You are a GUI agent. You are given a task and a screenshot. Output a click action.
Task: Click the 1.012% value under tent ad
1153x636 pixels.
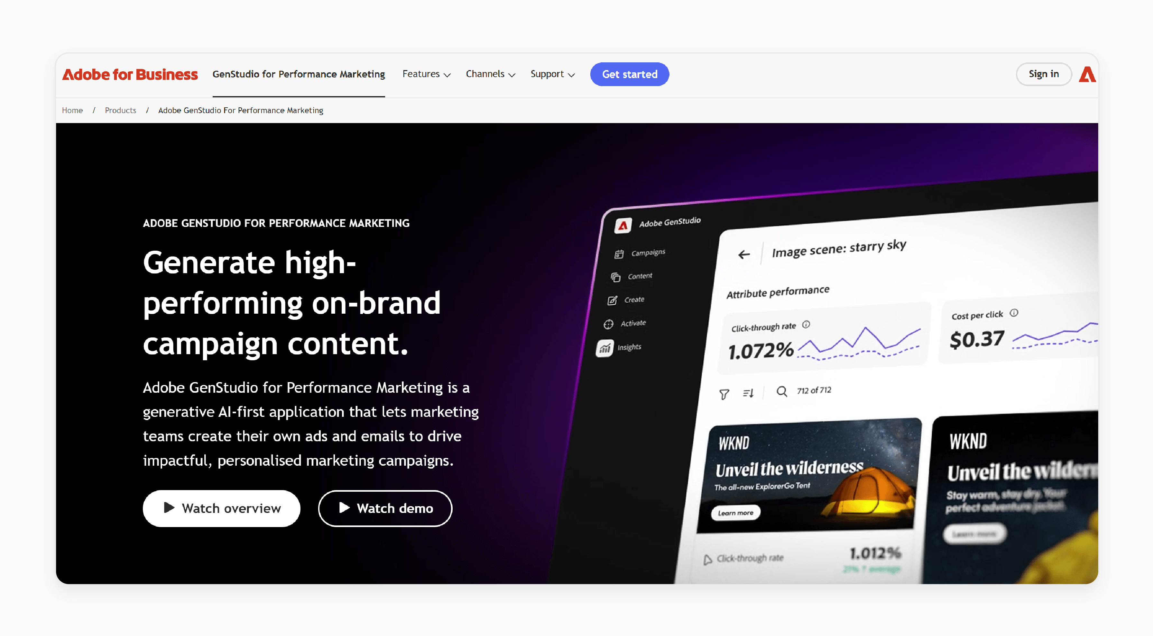point(875,553)
